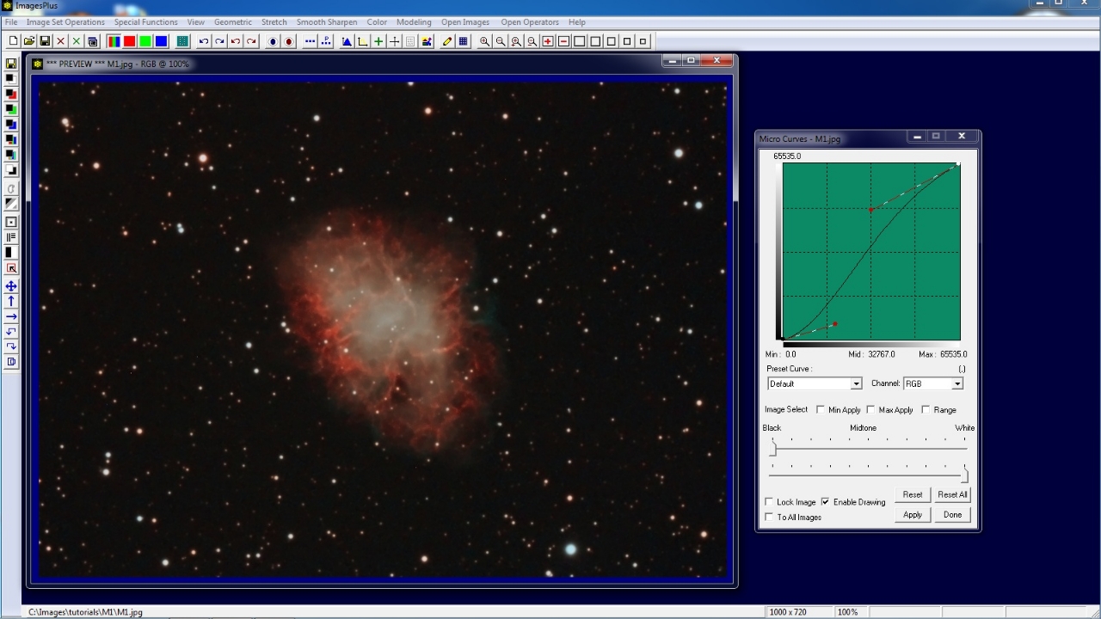Click the teal grid toolbar icon
This screenshot has height=619, width=1101.
(182, 41)
